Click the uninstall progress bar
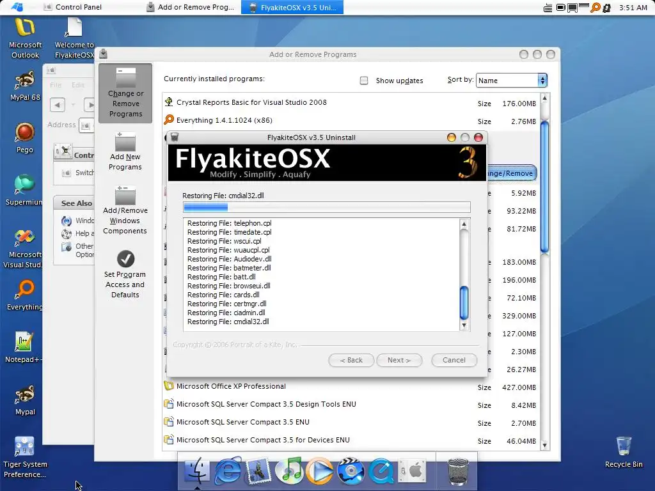 click(x=327, y=207)
